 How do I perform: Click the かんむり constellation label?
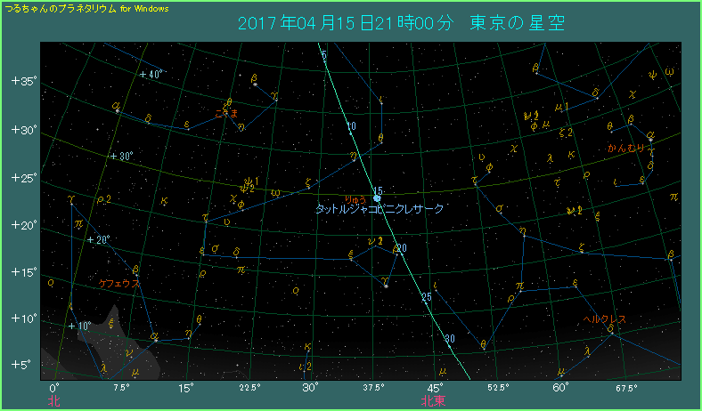point(626,149)
